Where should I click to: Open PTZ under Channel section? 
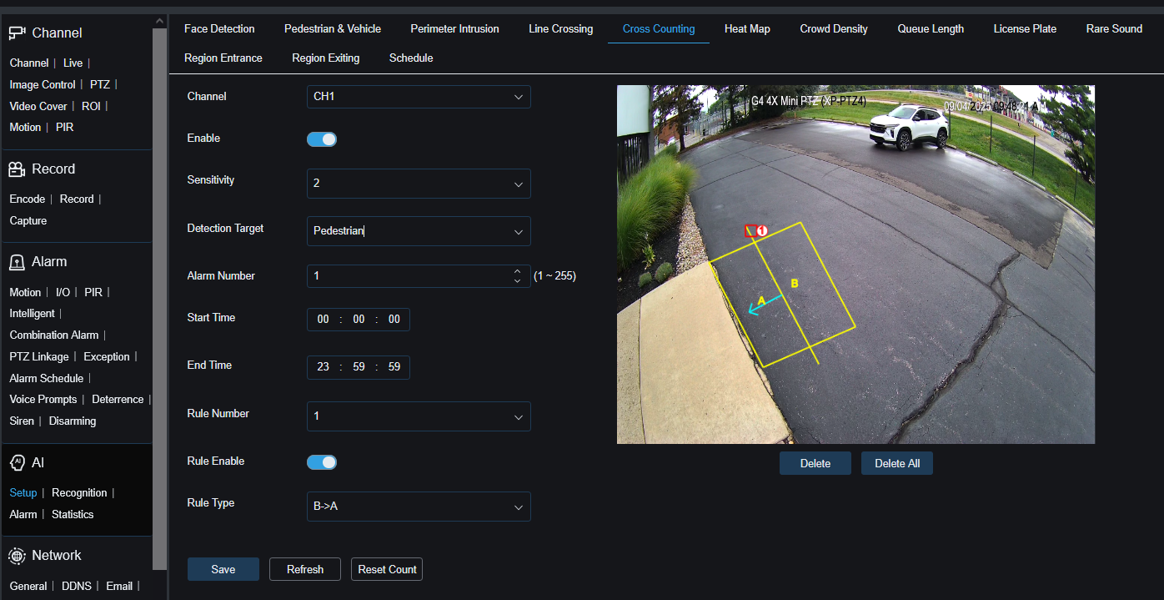click(100, 85)
